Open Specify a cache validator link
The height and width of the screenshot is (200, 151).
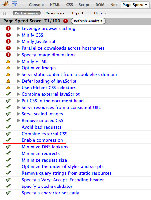coord(47,187)
